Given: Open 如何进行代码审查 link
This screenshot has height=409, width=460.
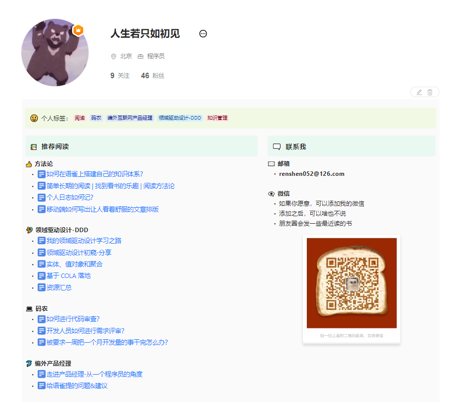Looking at the screenshot, I should [73, 319].
